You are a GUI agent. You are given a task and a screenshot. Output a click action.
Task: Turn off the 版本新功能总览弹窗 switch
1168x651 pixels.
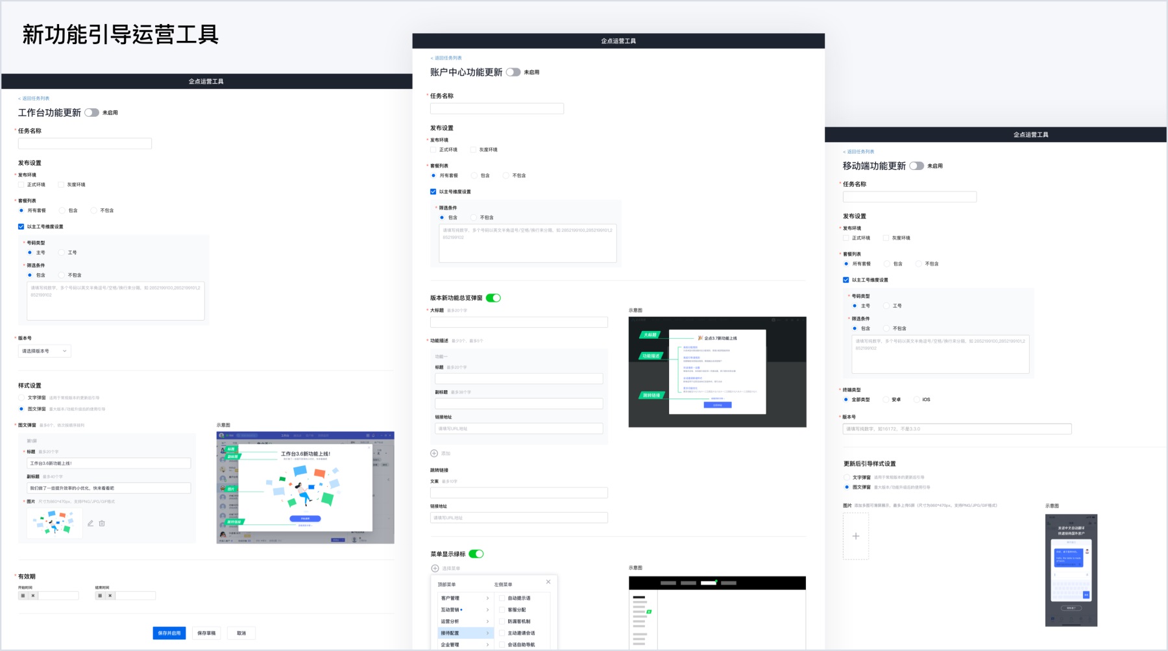click(493, 298)
